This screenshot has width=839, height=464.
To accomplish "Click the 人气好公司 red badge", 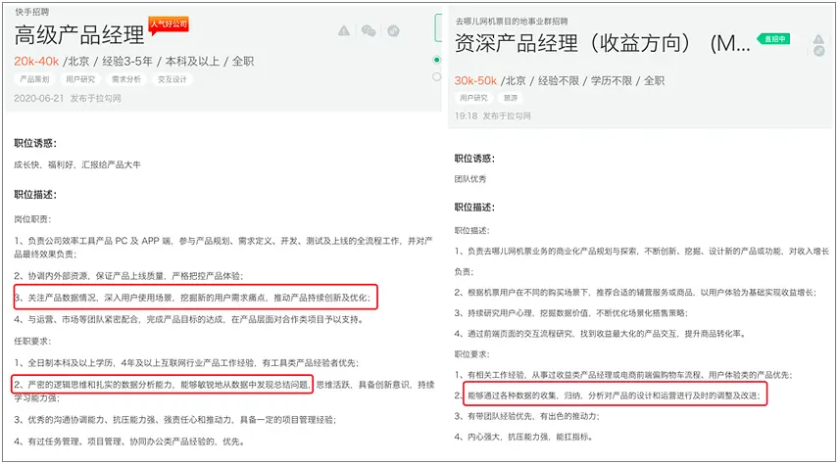I will (x=169, y=24).
